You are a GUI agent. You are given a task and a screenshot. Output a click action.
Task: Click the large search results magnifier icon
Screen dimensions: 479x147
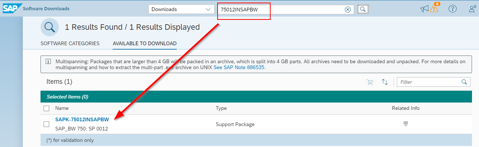click(x=50, y=27)
